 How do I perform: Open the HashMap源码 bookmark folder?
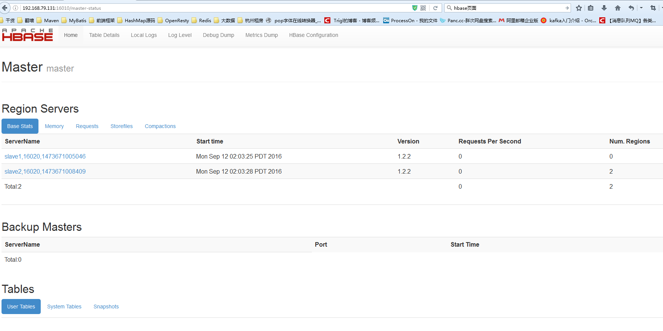[136, 20]
